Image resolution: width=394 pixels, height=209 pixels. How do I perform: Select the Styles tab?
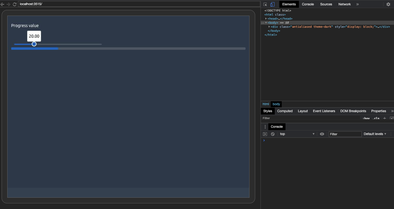click(x=268, y=111)
